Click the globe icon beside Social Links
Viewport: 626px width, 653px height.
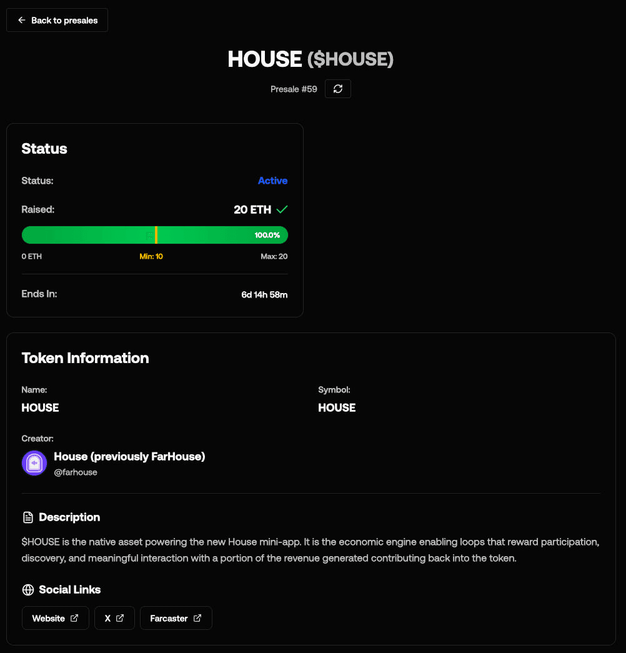coord(28,590)
